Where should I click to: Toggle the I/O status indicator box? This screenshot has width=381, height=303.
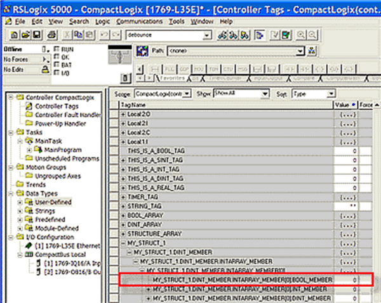coord(57,72)
